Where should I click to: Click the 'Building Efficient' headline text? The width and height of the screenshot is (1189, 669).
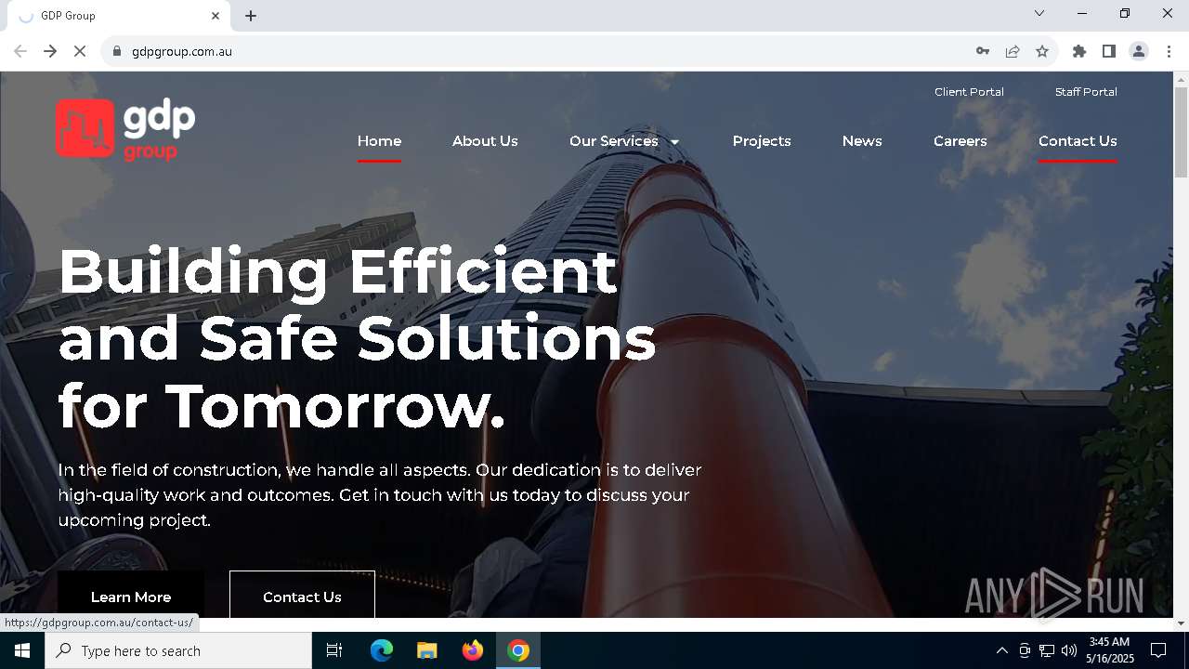(x=337, y=271)
